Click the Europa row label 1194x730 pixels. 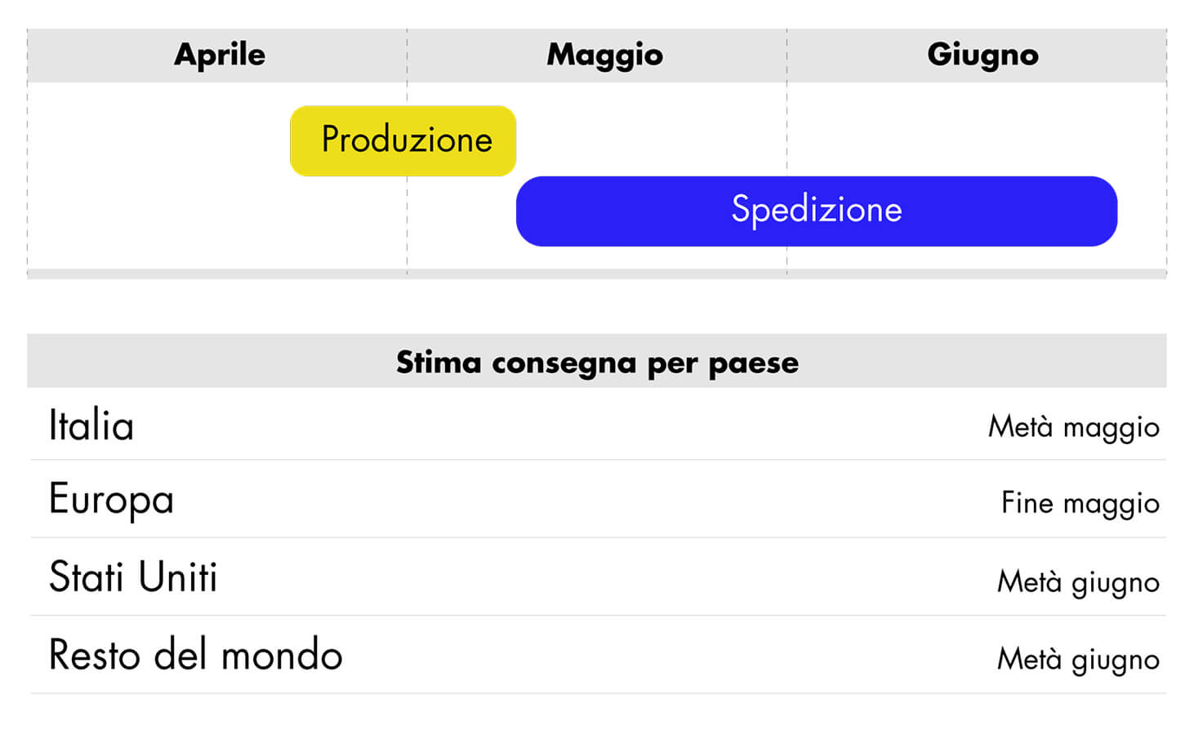pyautogui.click(x=111, y=500)
